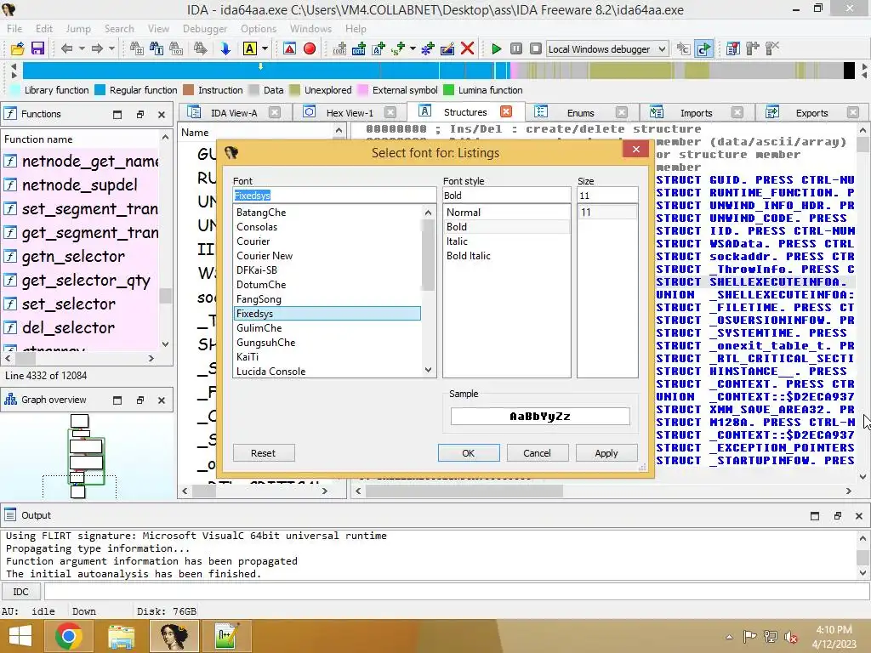Open the Options menu
The height and width of the screenshot is (653, 871).
259,28
